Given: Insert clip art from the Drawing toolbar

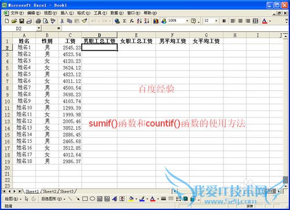Looking at the screenshot, I should click(x=122, y=198).
